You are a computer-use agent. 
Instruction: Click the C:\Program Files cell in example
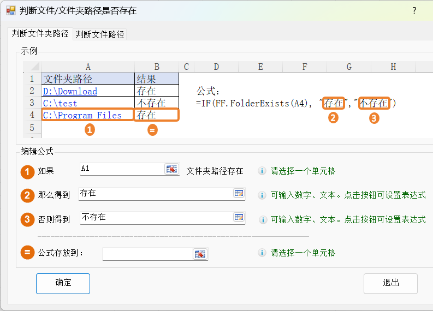coord(87,115)
